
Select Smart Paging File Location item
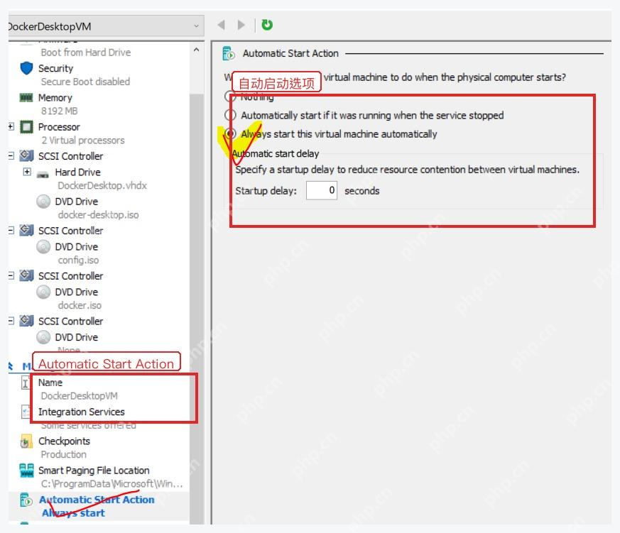[x=102, y=477]
